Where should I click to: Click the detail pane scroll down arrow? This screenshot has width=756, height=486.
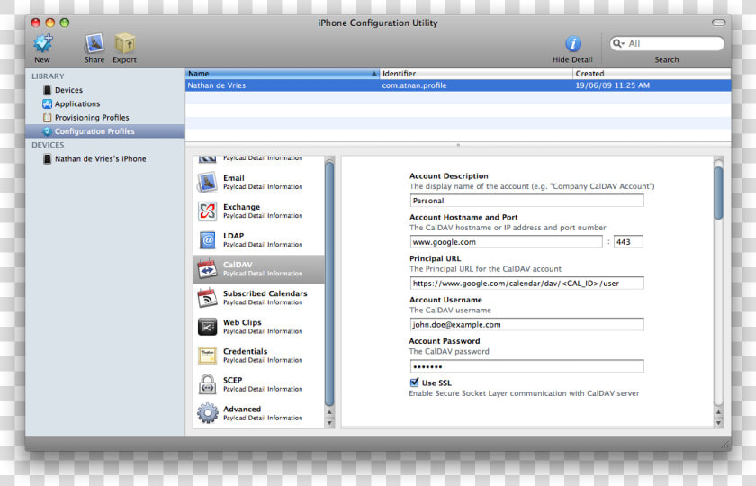point(718,423)
